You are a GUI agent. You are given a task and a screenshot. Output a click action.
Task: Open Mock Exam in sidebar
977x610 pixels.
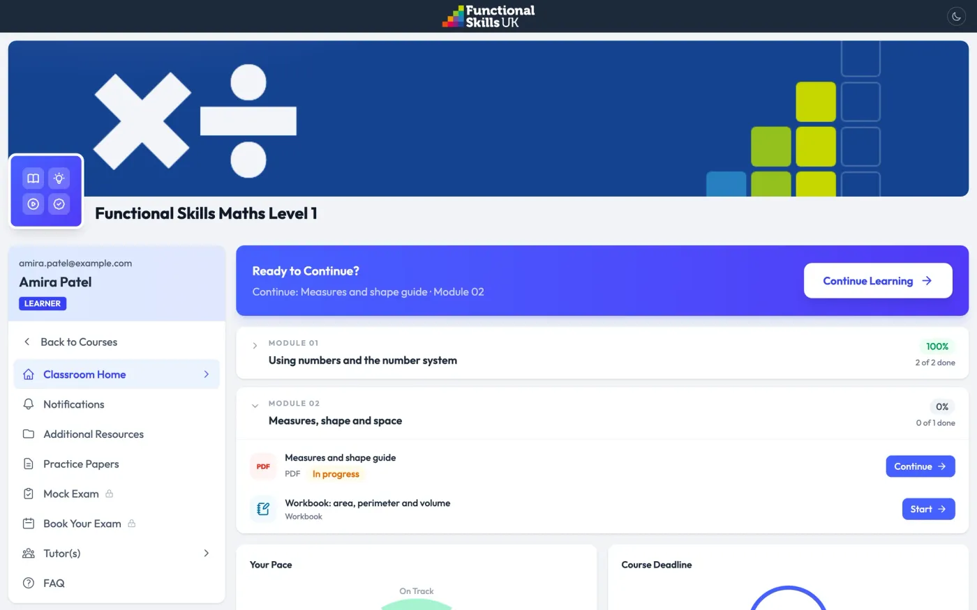tap(117, 494)
